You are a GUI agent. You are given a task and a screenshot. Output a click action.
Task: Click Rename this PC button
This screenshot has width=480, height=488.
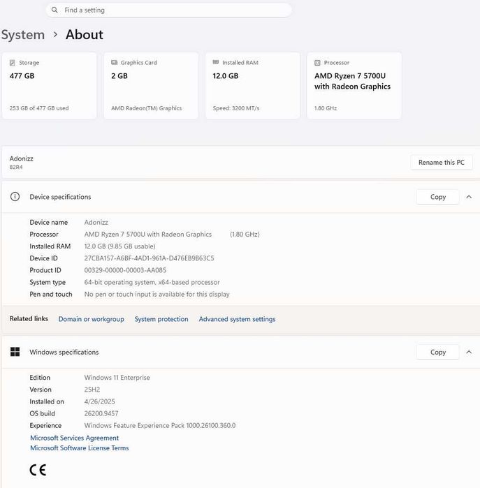pyautogui.click(x=442, y=163)
